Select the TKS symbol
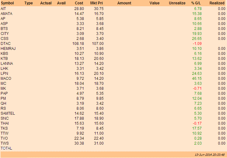The image size is (227, 158). point(4,128)
